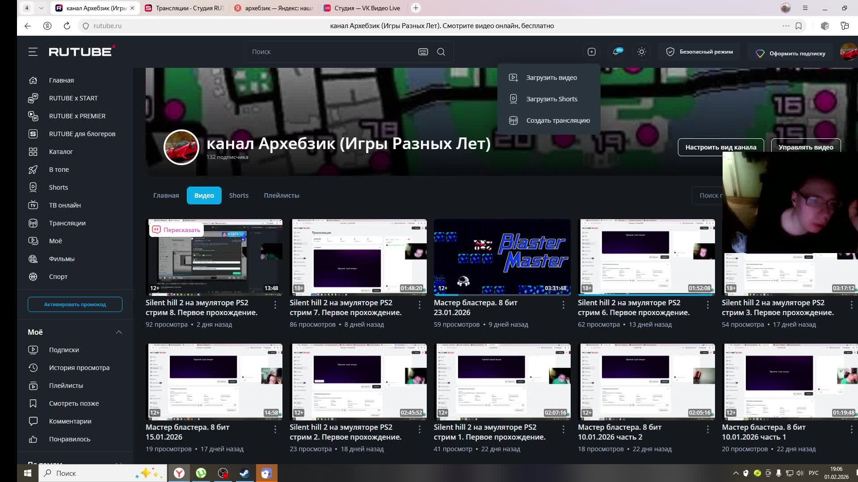Switch to the Shorts channel tab
This screenshot has height=482, width=858.
click(239, 195)
